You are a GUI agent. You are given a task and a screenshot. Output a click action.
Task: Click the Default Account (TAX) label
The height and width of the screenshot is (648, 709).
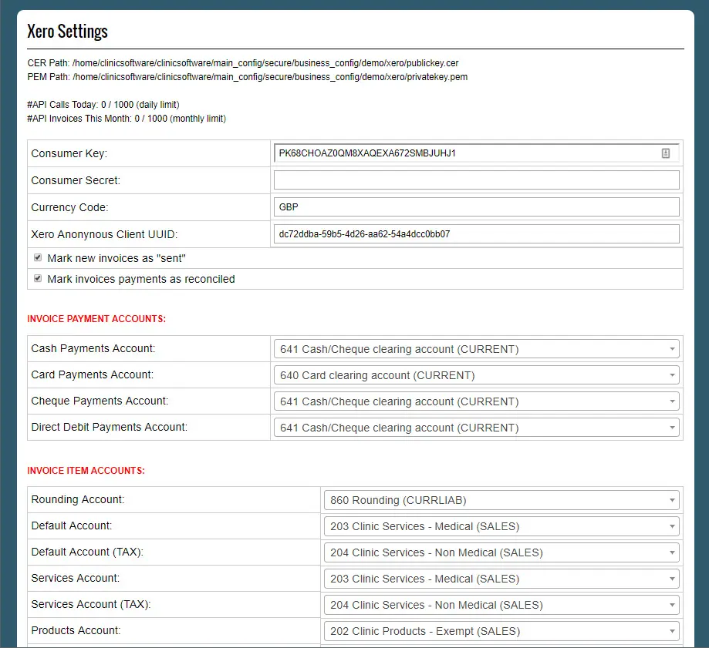coord(87,552)
